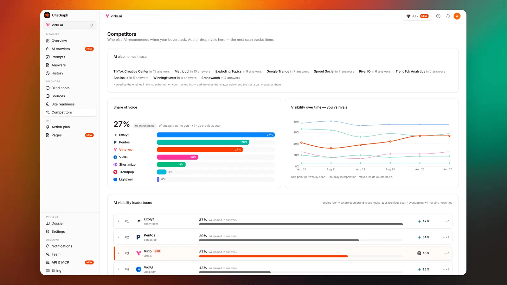
Task: Select Prompts in the sidebar
Action: [70, 57]
